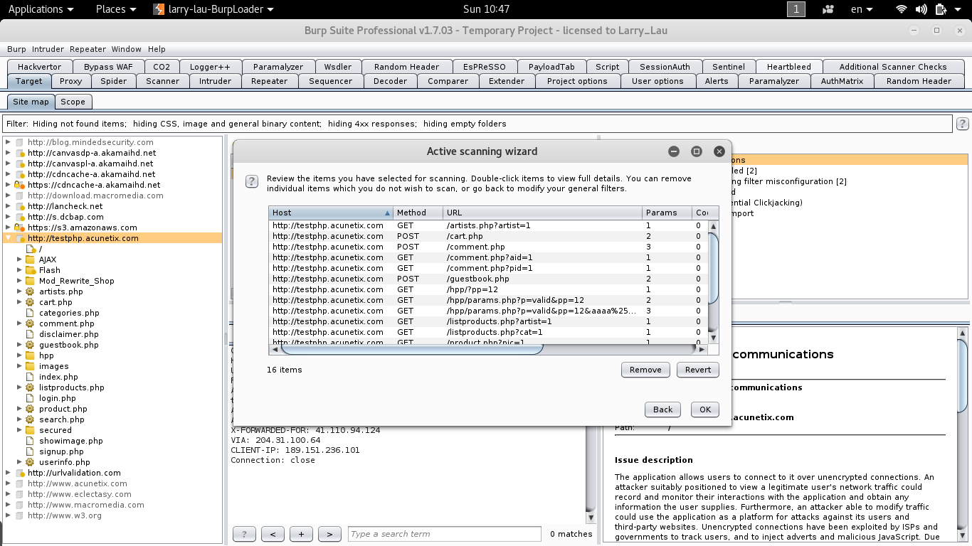Viewport: 972px width, 546px height.
Task: Click the file icon beside categories.php
Action: coord(31,313)
